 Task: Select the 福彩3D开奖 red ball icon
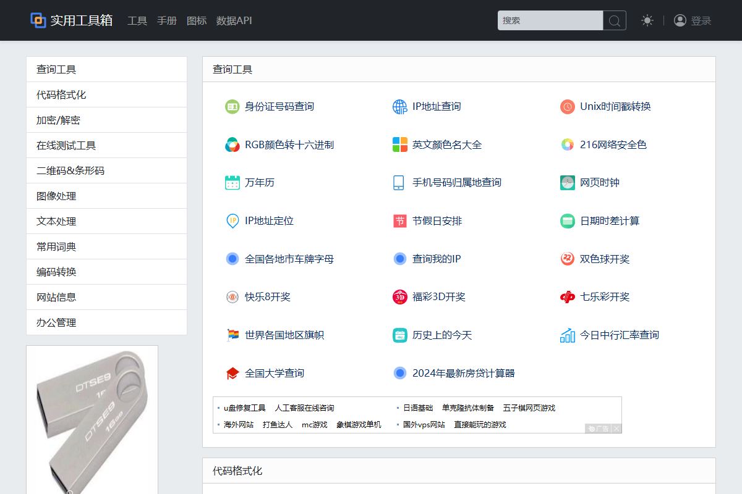tap(399, 296)
